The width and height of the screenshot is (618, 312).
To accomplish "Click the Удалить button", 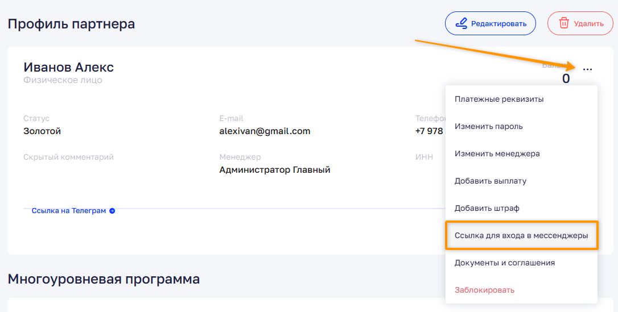I will (x=580, y=24).
